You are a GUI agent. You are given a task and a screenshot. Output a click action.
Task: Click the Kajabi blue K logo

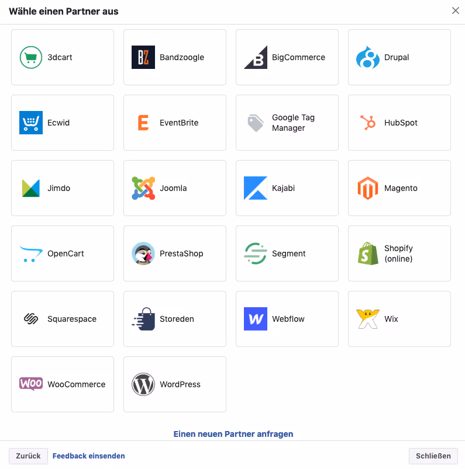click(256, 188)
